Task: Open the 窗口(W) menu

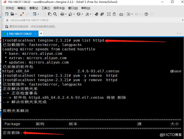Action: [73, 8]
